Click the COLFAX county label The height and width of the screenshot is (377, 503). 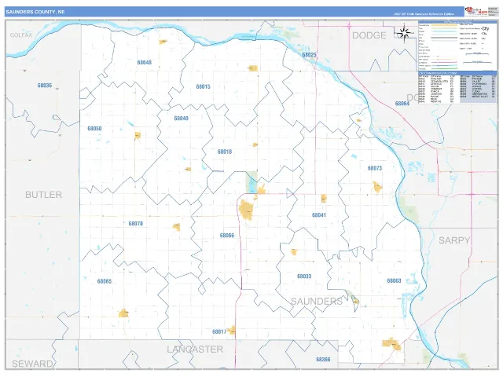coord(21,35)
